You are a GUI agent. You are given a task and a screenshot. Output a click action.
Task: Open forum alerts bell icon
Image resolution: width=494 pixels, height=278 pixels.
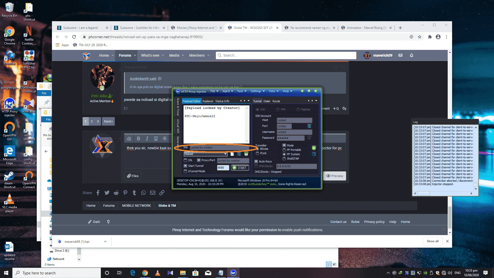[x=412, y=55]
